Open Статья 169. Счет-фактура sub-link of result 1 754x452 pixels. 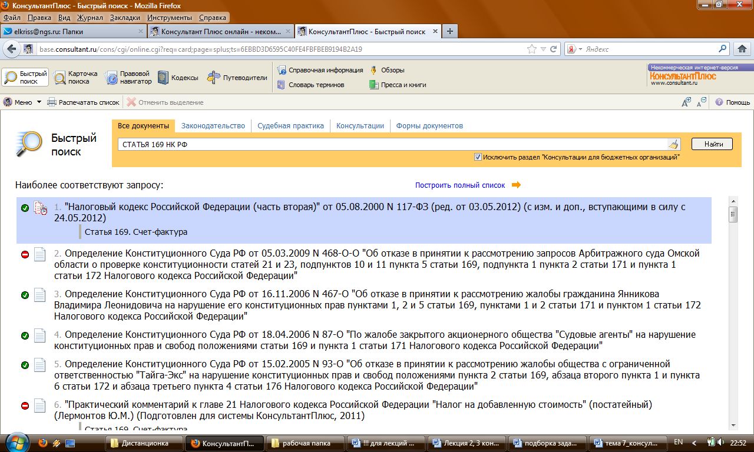click(136, 232)
